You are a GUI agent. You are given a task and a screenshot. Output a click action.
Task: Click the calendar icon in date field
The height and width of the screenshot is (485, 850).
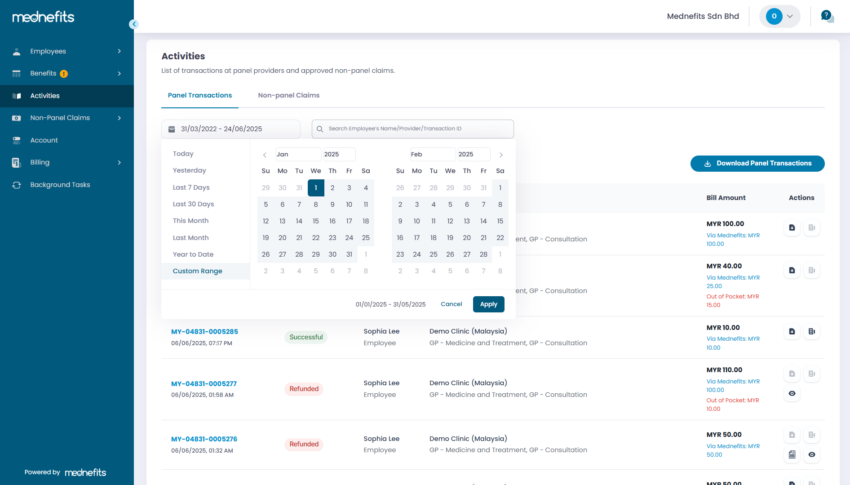click(172, 129)
